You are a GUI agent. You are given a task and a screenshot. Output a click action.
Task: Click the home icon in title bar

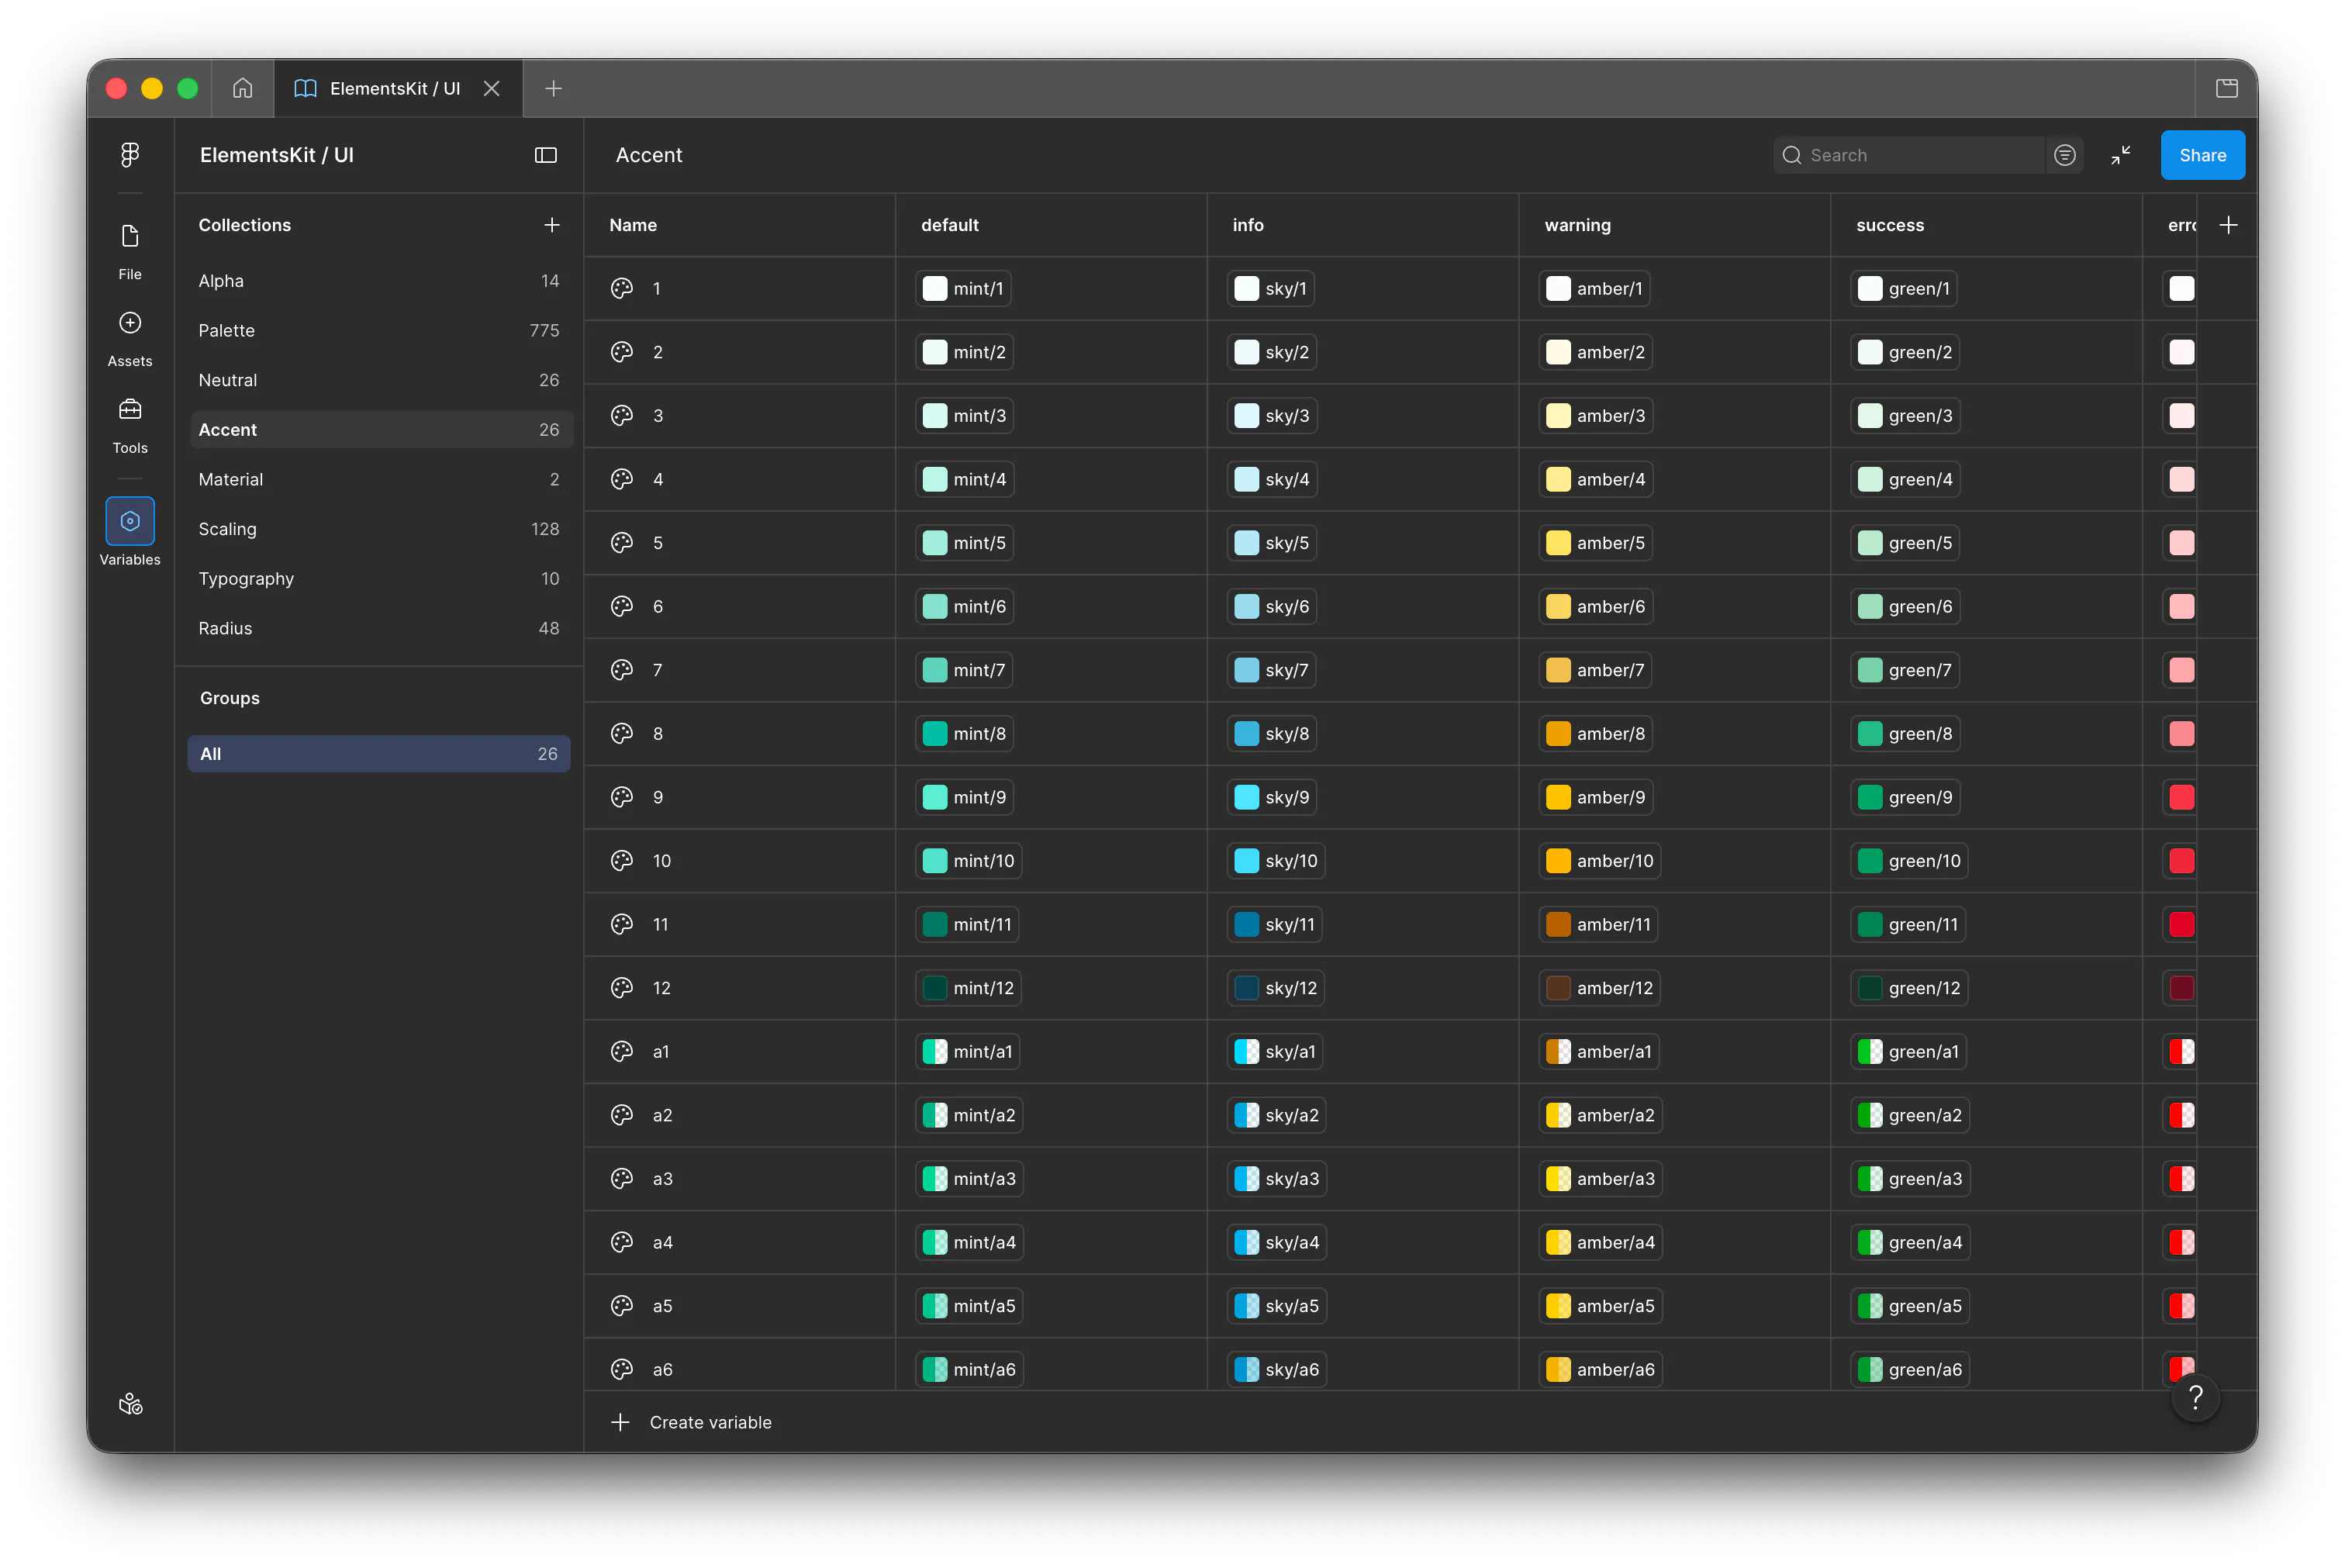pos(242,88)
